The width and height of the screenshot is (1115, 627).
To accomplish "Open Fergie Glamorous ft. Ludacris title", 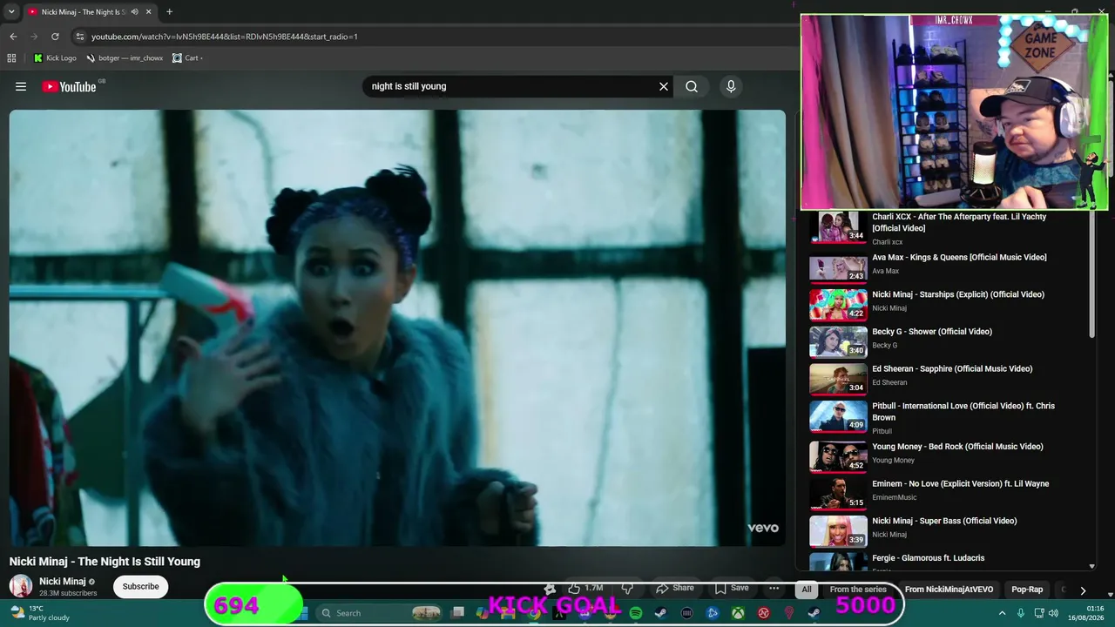I will (928, 557).
